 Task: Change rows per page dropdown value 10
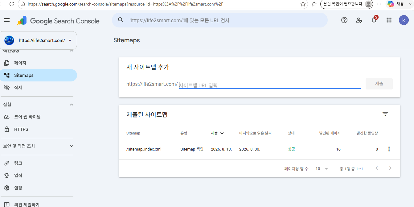point(322,169)
